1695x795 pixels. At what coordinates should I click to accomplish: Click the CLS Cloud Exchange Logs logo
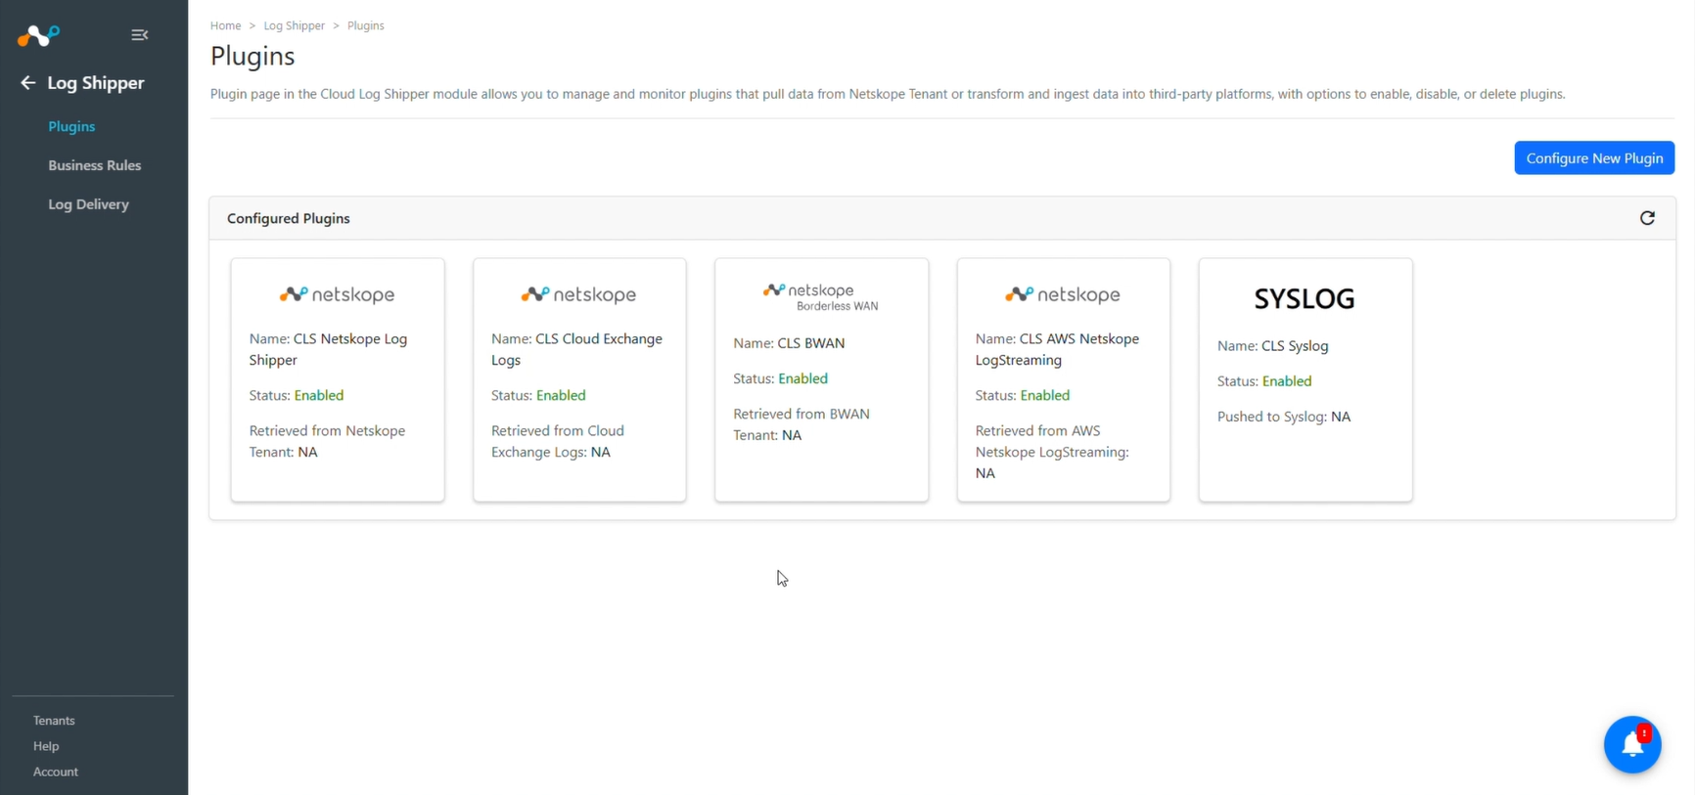tap(579, 294)
